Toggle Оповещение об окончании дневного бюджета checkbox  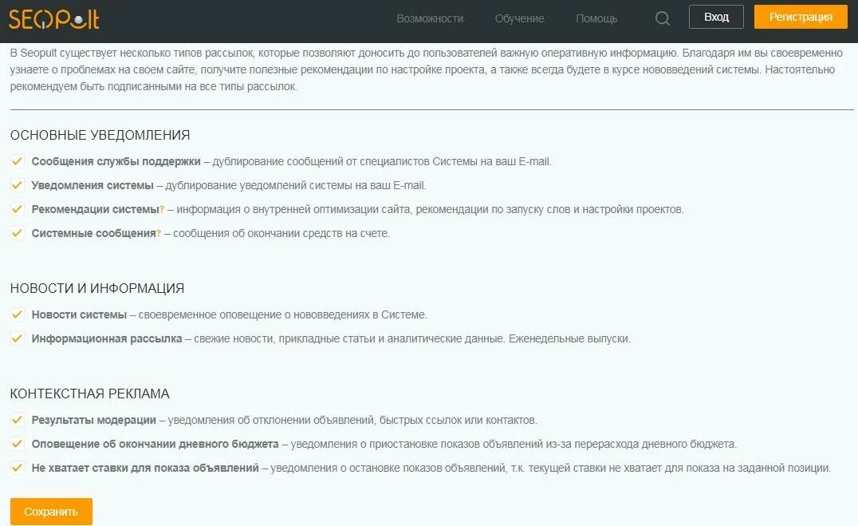pos(17,444)
